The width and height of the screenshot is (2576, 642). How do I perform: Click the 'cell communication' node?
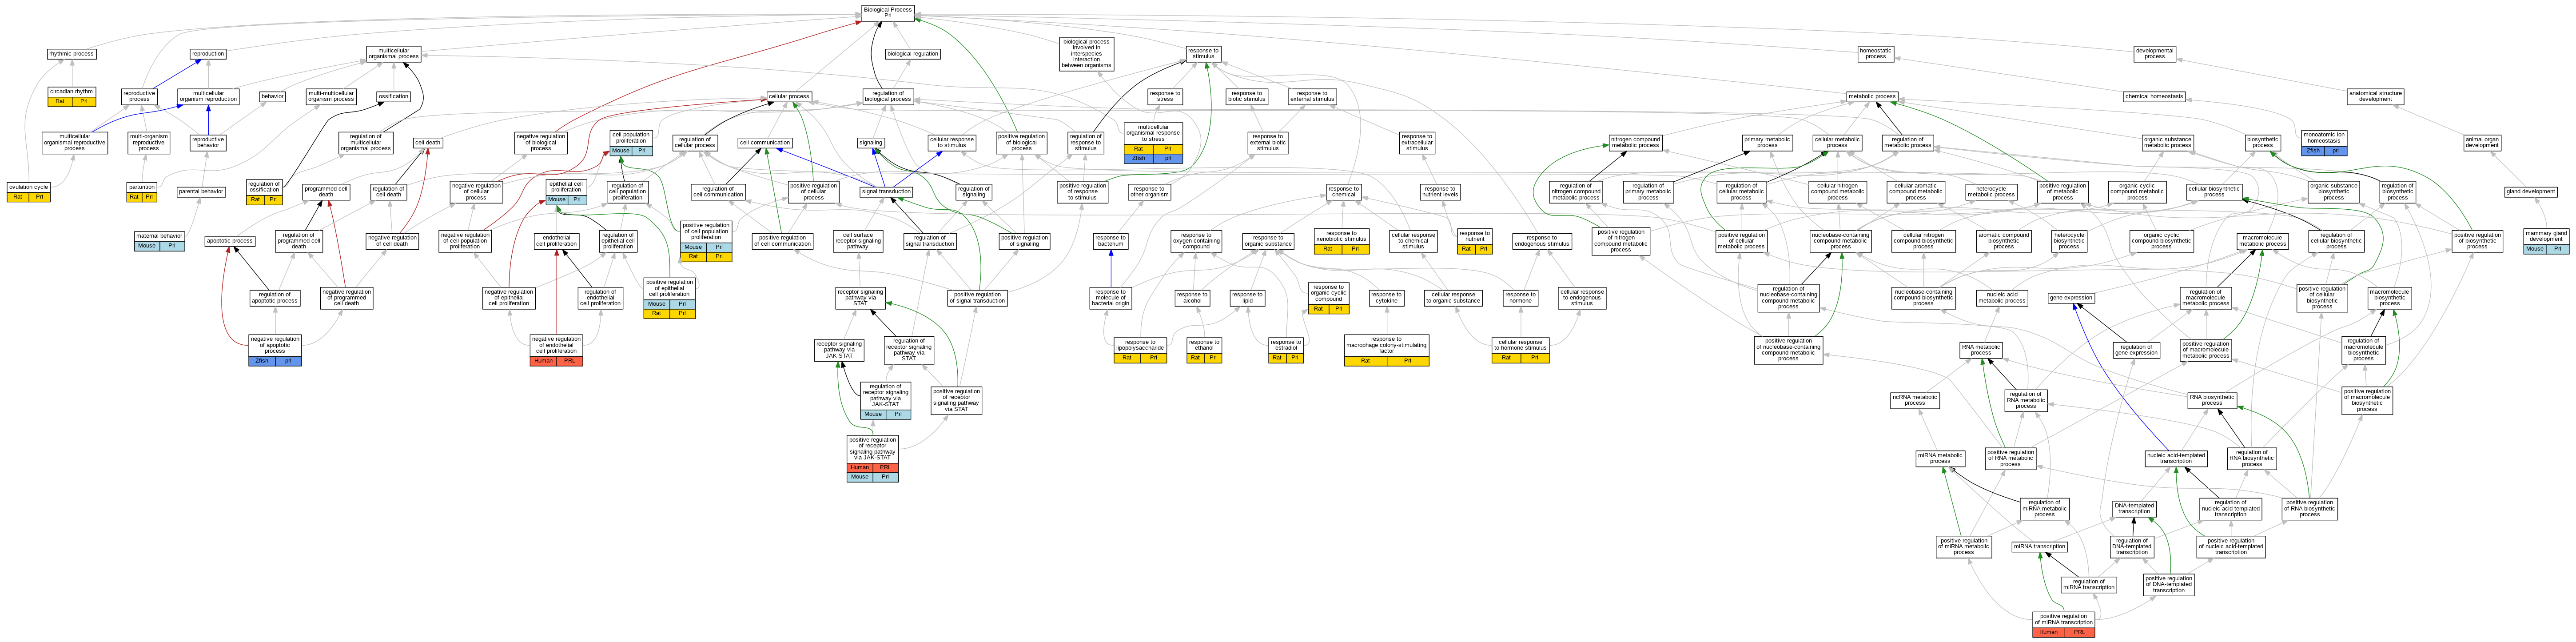764,143
